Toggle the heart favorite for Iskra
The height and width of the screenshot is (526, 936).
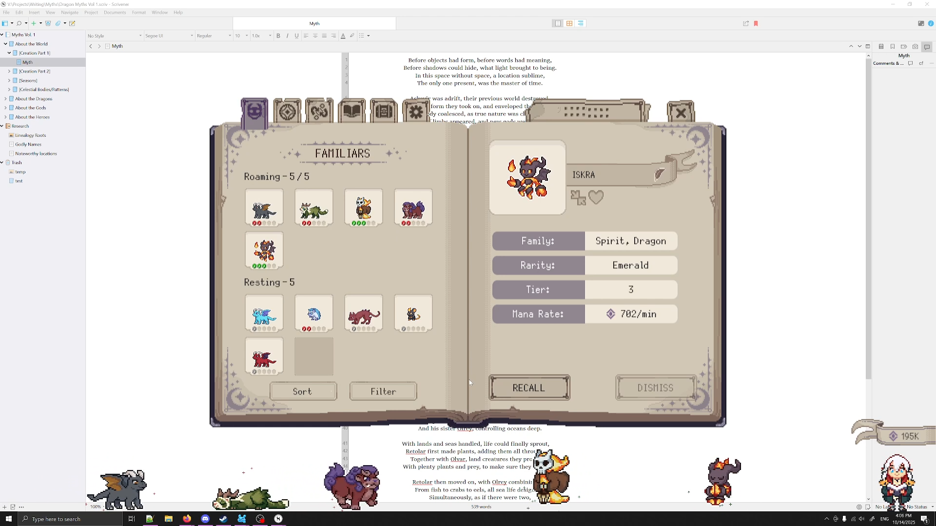(596, 197)
